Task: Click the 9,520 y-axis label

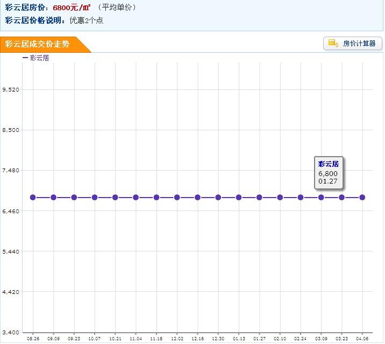Action: pyautogui.click(x=11, y=90)
